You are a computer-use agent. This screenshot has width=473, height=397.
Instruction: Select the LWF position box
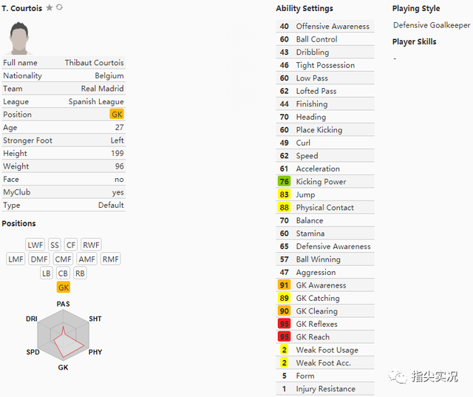tap(35, 245)
